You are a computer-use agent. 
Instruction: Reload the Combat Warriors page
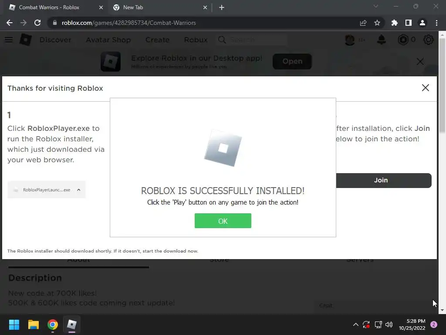pos(37,23)
